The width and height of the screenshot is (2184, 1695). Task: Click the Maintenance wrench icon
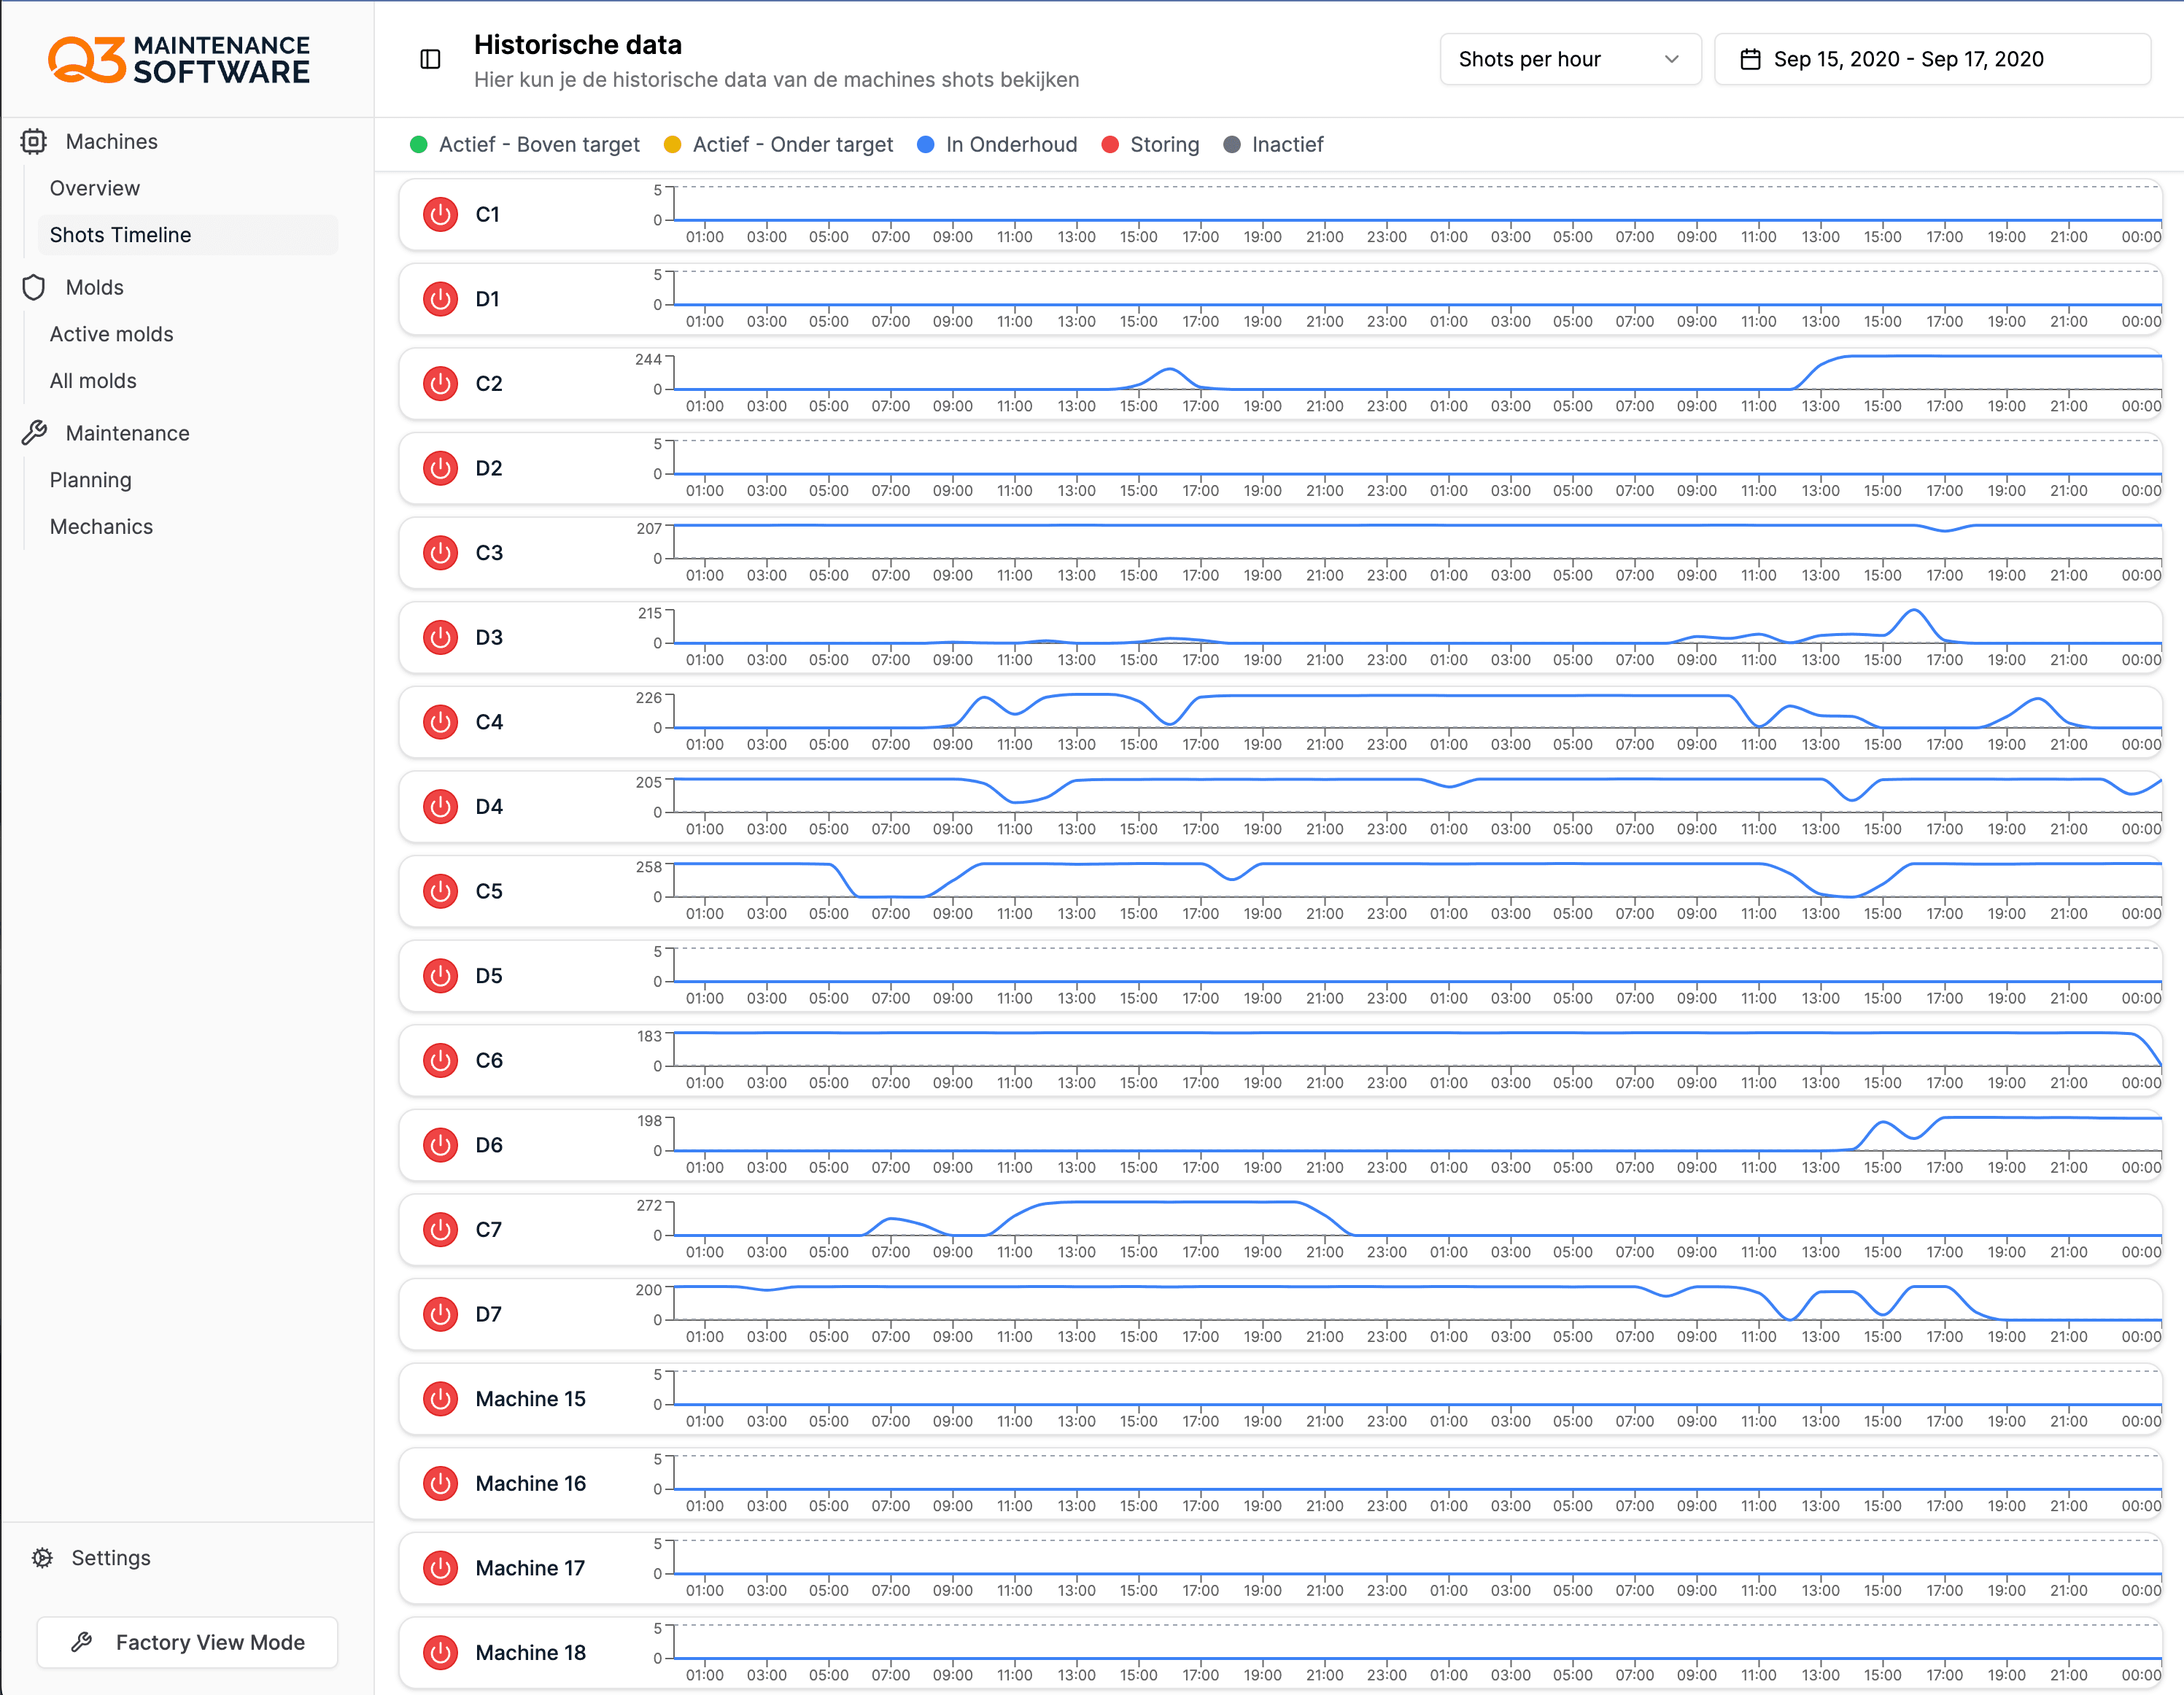[34, 433]
